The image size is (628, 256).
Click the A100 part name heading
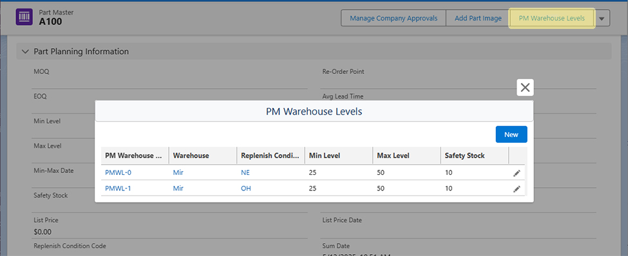tap(50, 22)
